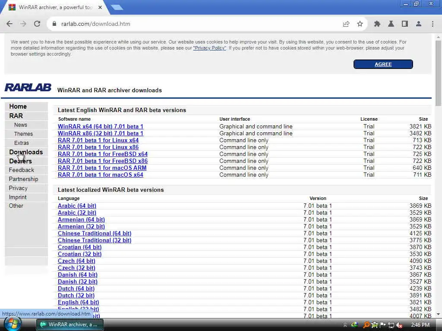Click the 2:46 PM taskbar clock
Screen dimensions: 442x331
click(x=420, y=325)
